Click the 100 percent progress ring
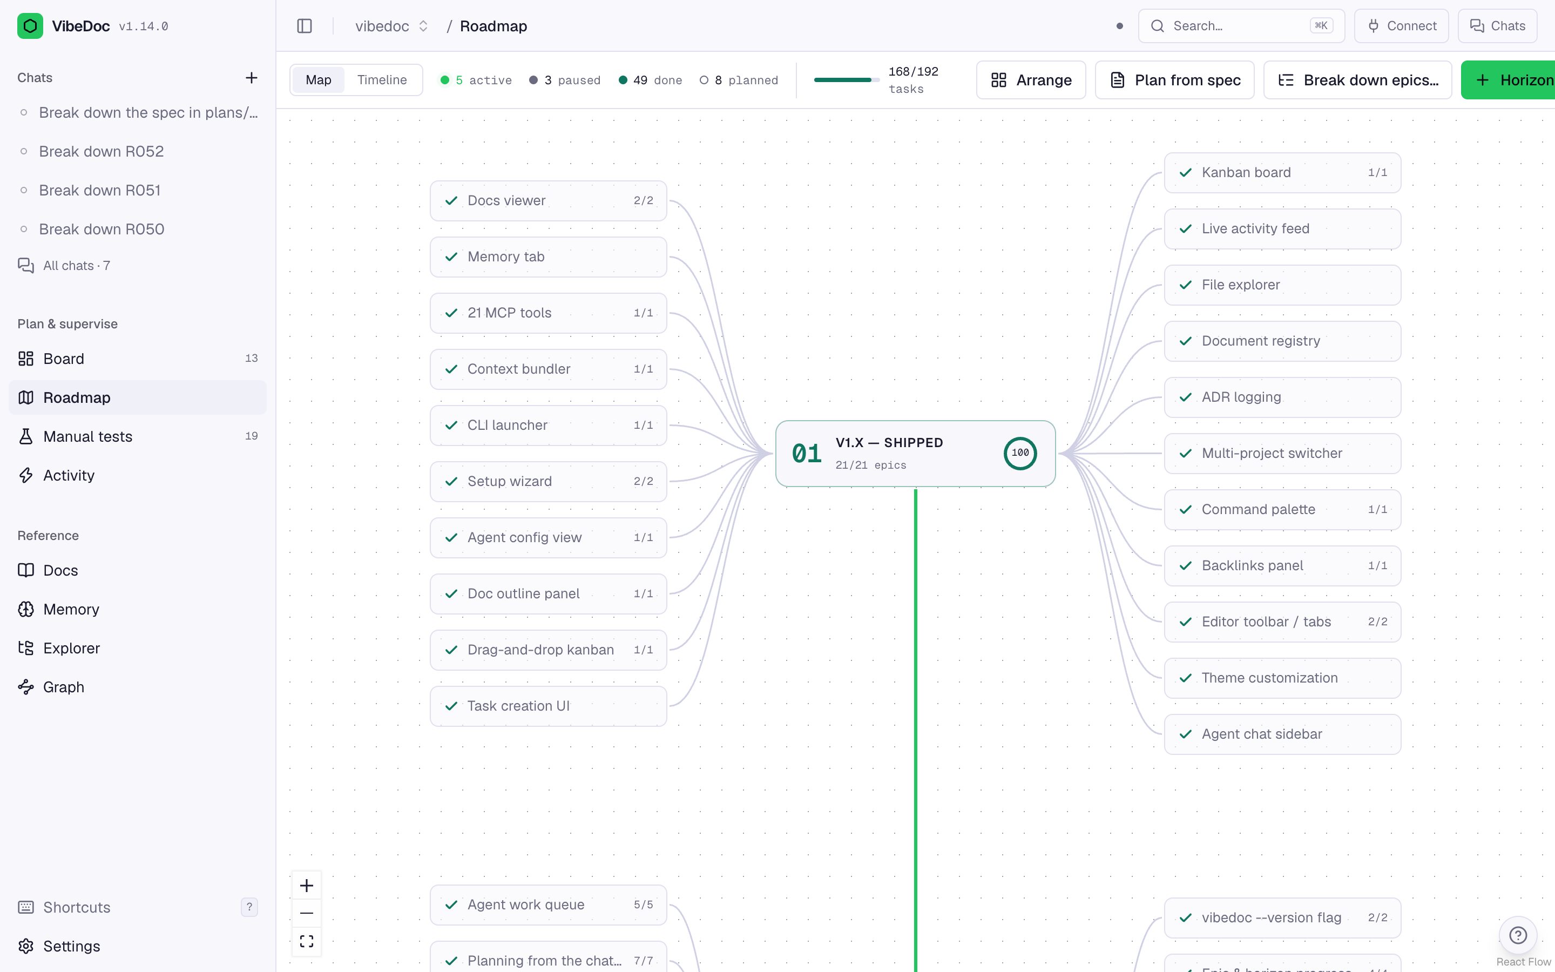Screen dimensions: 1555x972 point(1020,453)
